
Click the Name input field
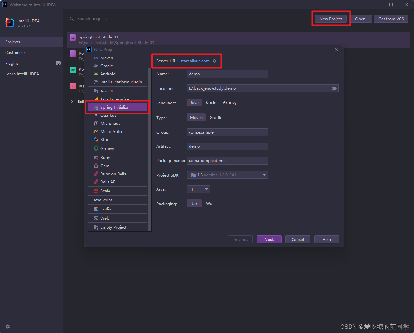click(x=227, y=74)
